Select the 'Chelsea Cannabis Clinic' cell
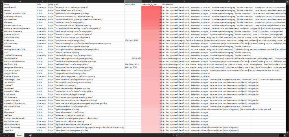This screenshot has width=289, height=137. click(x=20, y=13)
